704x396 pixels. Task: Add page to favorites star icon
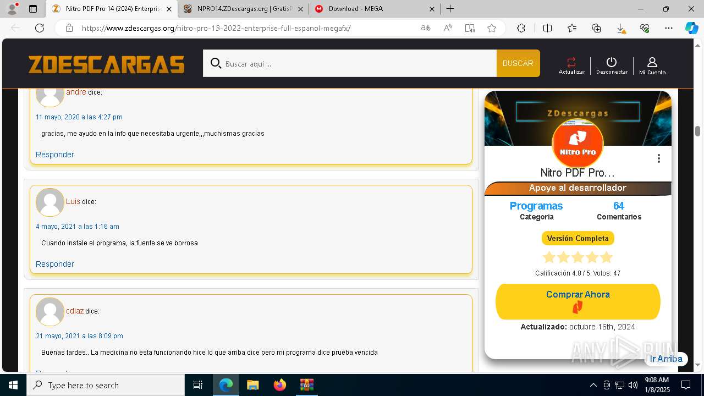click(x=492, y=28)
